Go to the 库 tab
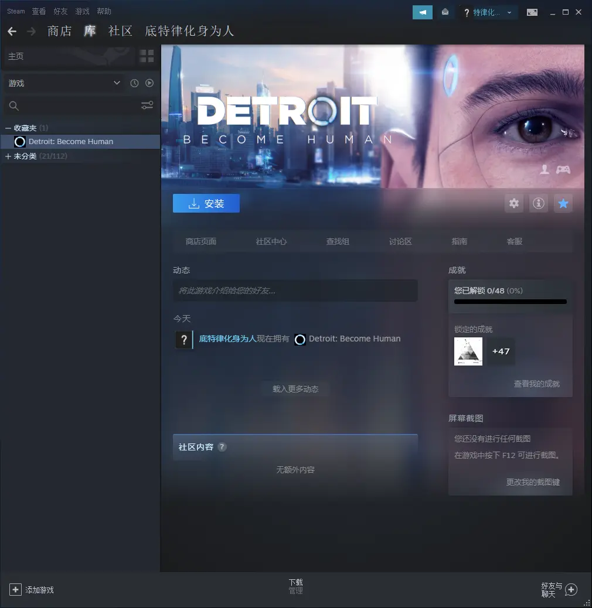 90,31
